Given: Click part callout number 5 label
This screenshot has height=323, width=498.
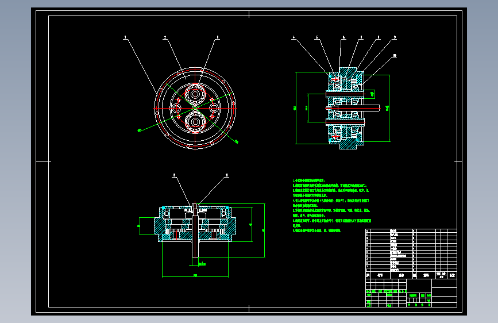Looking at the screenshot, I should [316, 37].
